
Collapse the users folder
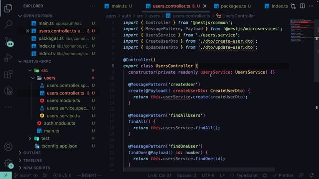click(x=50, y=78)
